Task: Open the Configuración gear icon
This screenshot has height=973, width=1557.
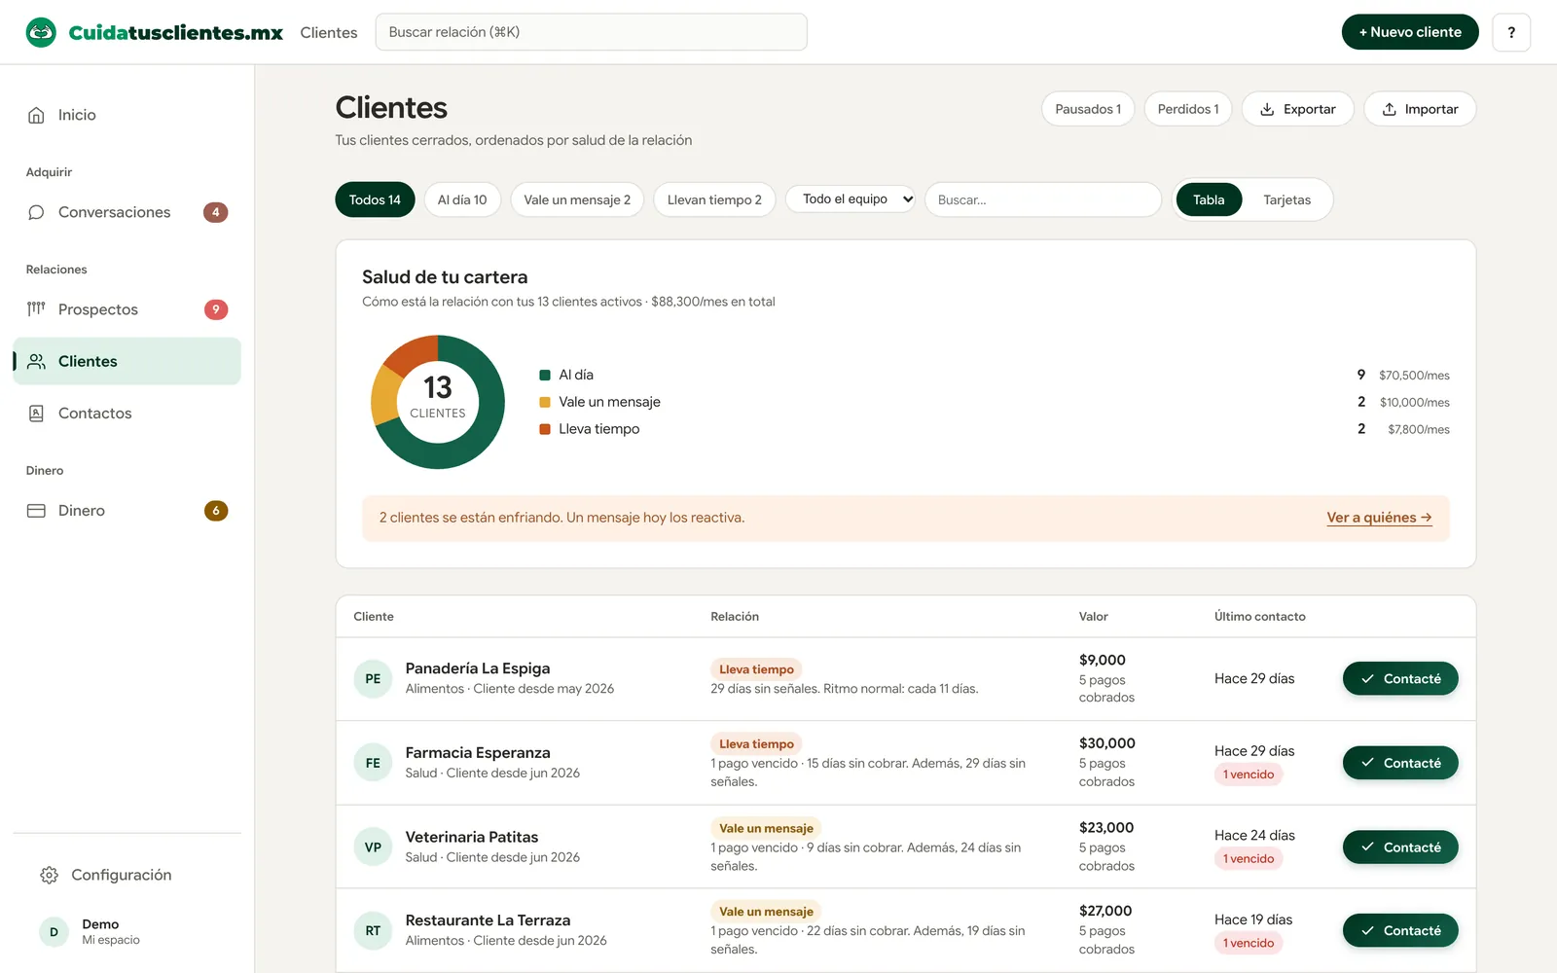Action: [x=49, y=875]
